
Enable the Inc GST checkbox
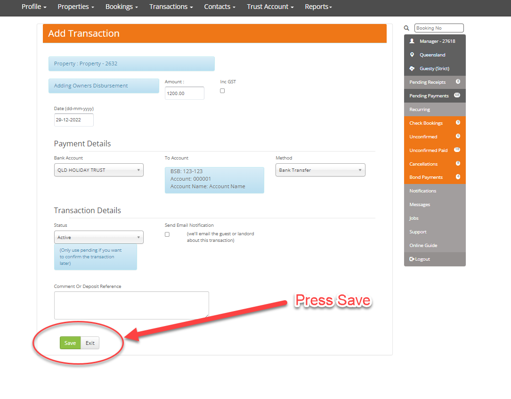222,91
